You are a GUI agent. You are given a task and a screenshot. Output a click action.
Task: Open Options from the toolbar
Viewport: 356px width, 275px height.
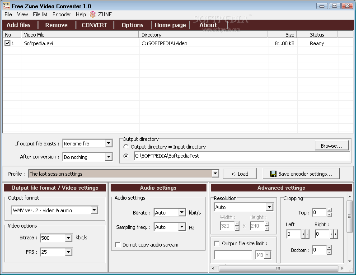click(132, 25)
